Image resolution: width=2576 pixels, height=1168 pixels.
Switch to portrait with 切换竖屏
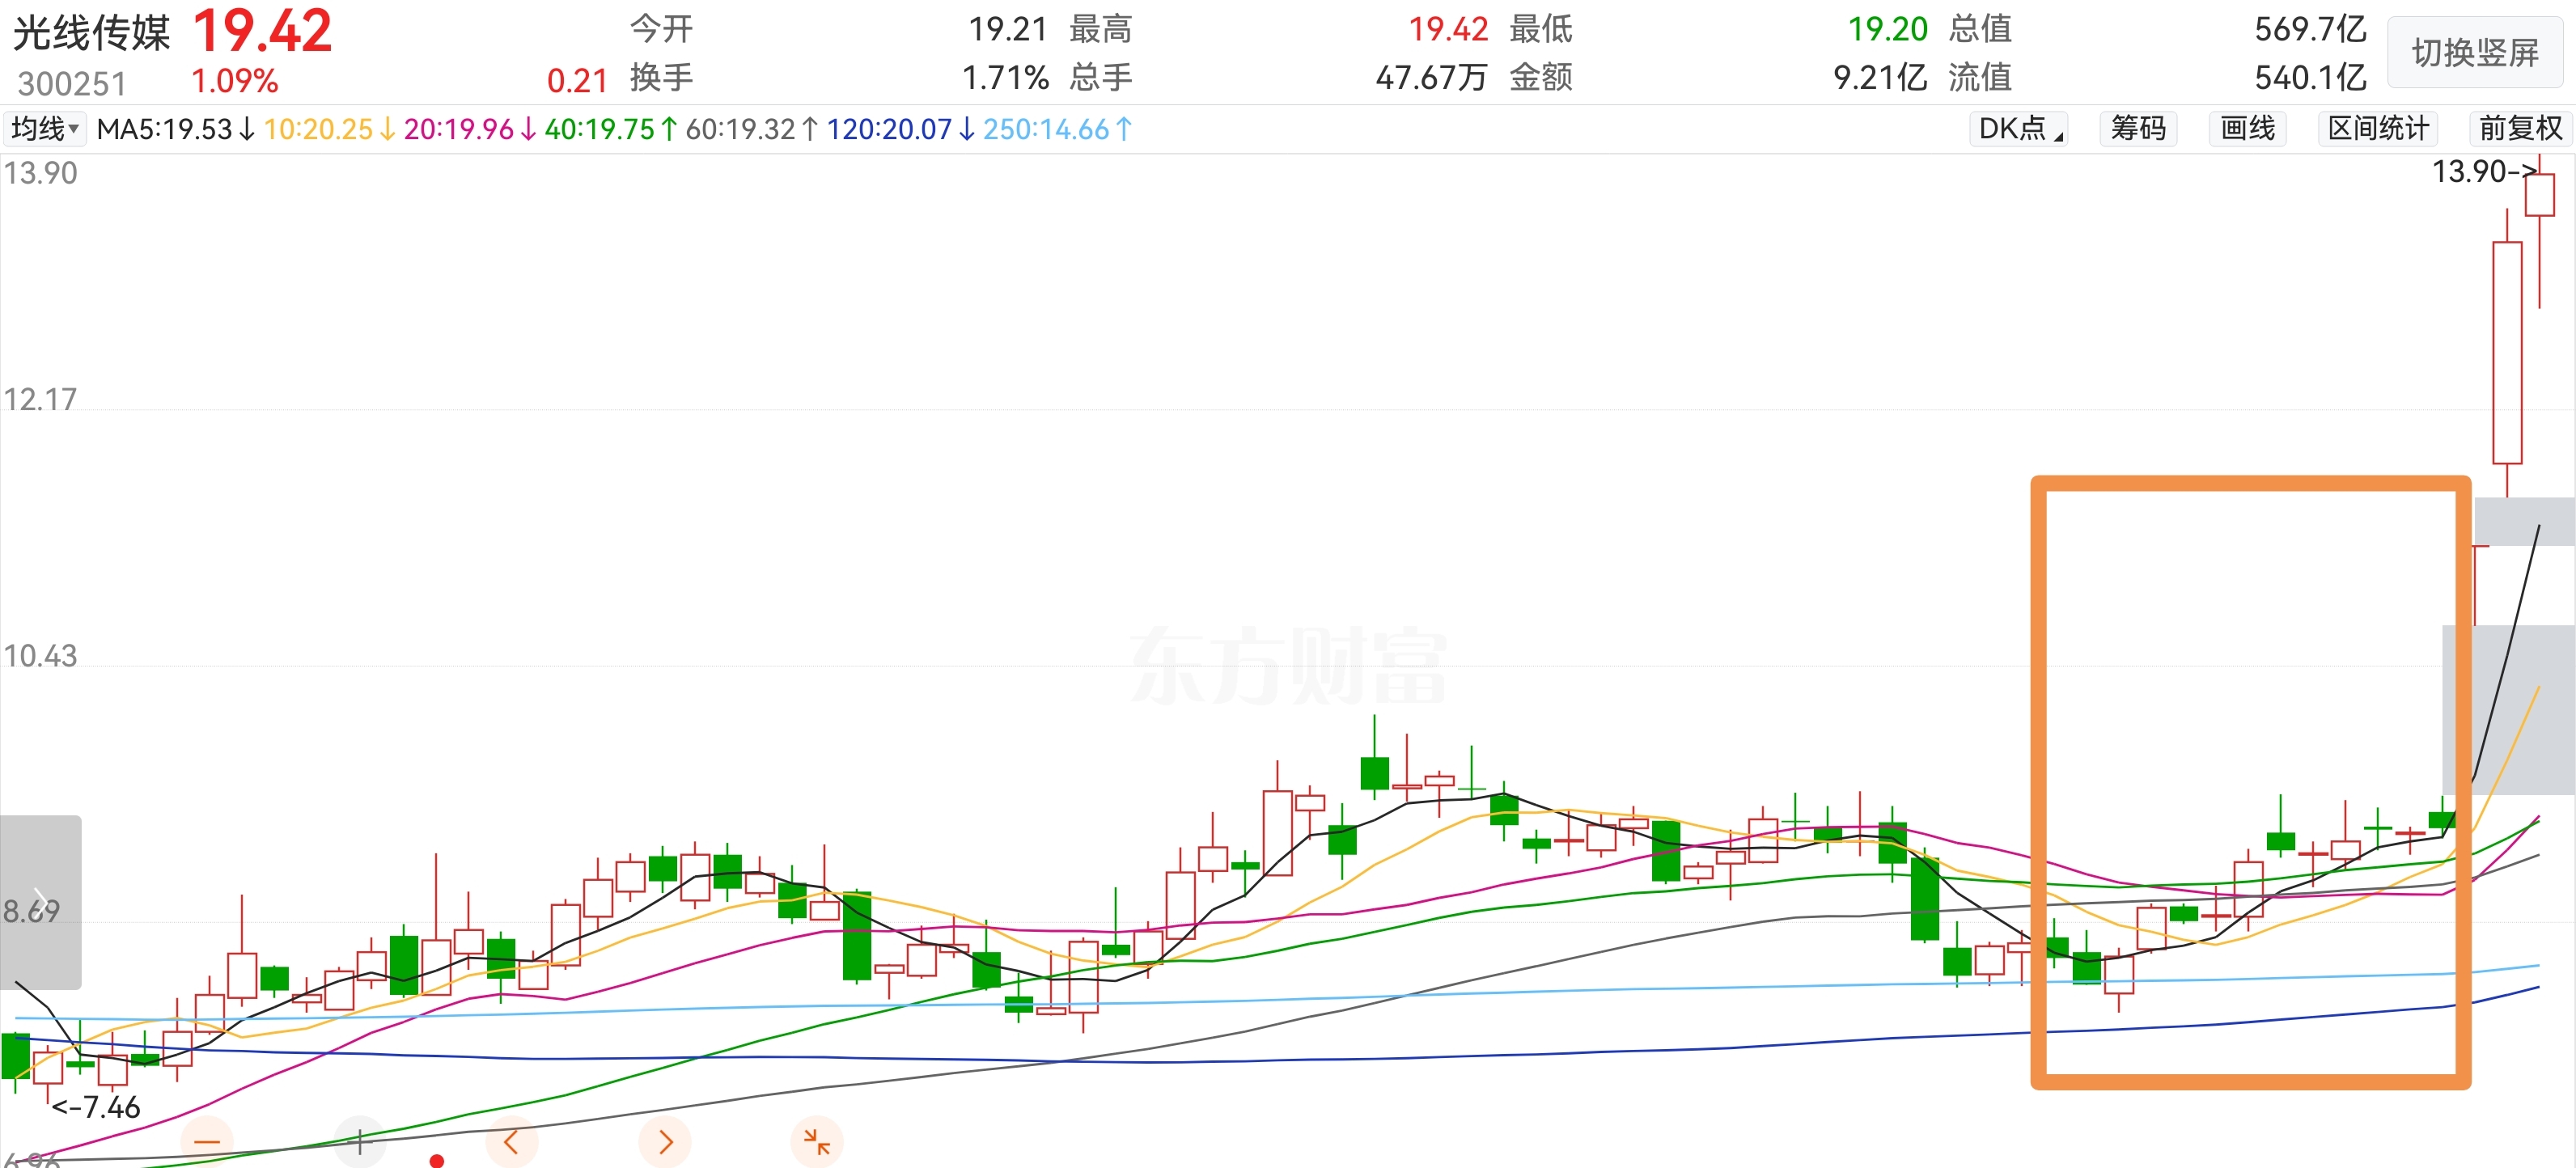point(2475,53)
